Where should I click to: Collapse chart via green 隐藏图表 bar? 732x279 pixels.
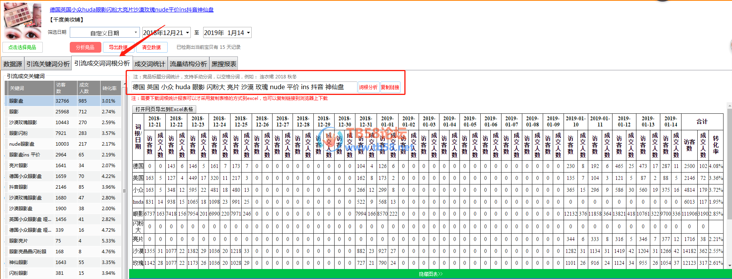[x=430, y=274]
